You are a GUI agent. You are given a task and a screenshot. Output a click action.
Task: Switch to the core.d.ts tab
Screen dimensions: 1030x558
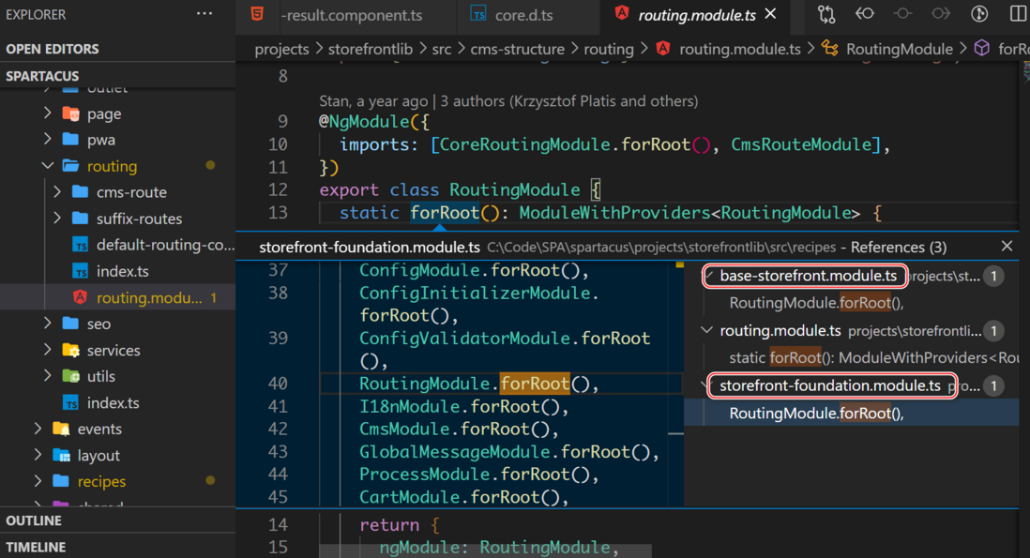523,15
